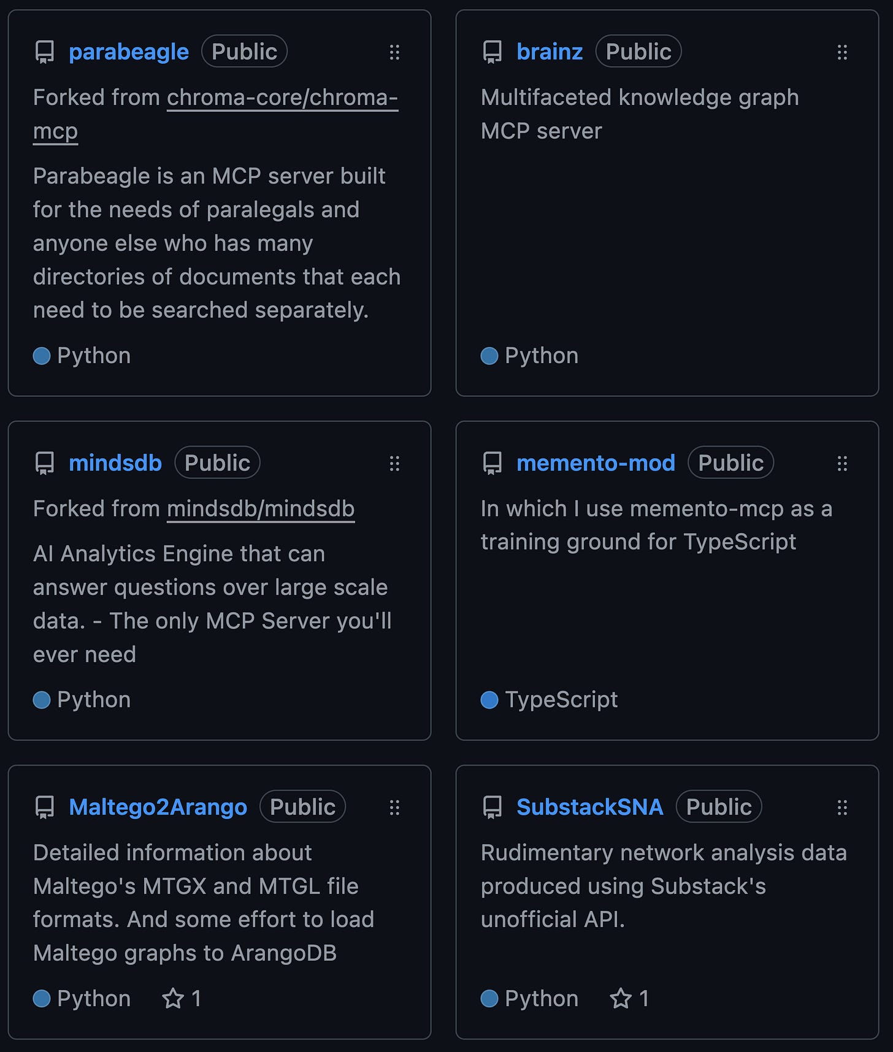Open the mindsdb repository link
Image resolution: width=893 pixels, height=1052 pixels.
click(115, 463)
